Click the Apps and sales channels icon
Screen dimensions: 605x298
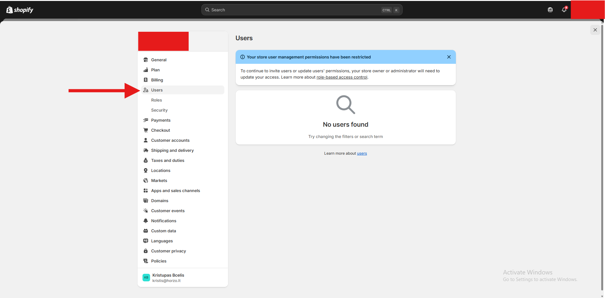click(146, 190)
